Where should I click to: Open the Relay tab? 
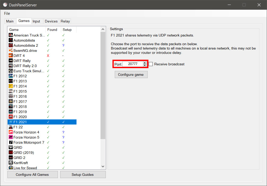(x=65, y=21)
